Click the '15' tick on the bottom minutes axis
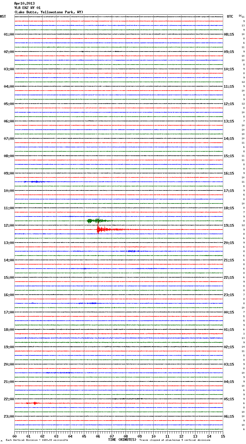This screenshot has height=444, width=246. 223,436
